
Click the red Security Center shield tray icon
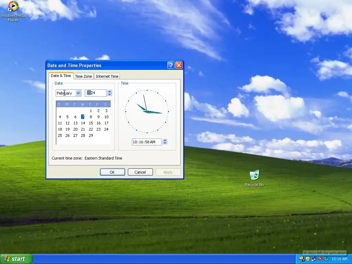(x=320, y=259)
